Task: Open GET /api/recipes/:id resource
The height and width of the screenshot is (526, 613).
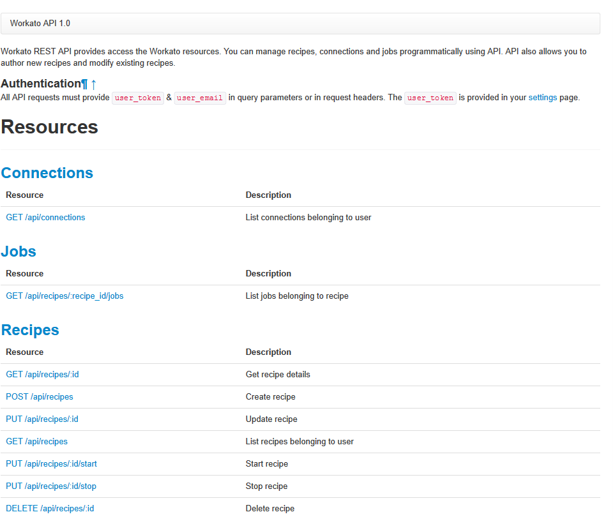Action: click(42, 374)
